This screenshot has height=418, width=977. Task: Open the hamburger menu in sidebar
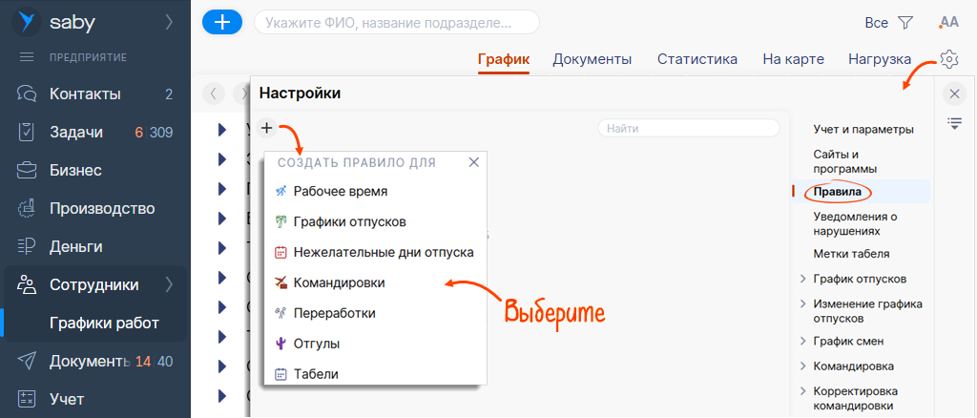pyautogui.click(x=28, y=57)
